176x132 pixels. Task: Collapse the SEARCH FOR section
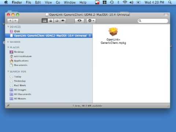coord(8,71)
